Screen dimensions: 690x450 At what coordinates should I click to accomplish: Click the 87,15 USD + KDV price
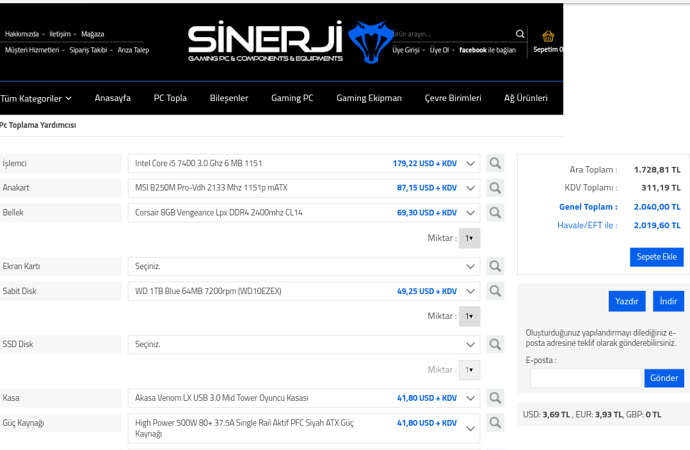point(427,188)
